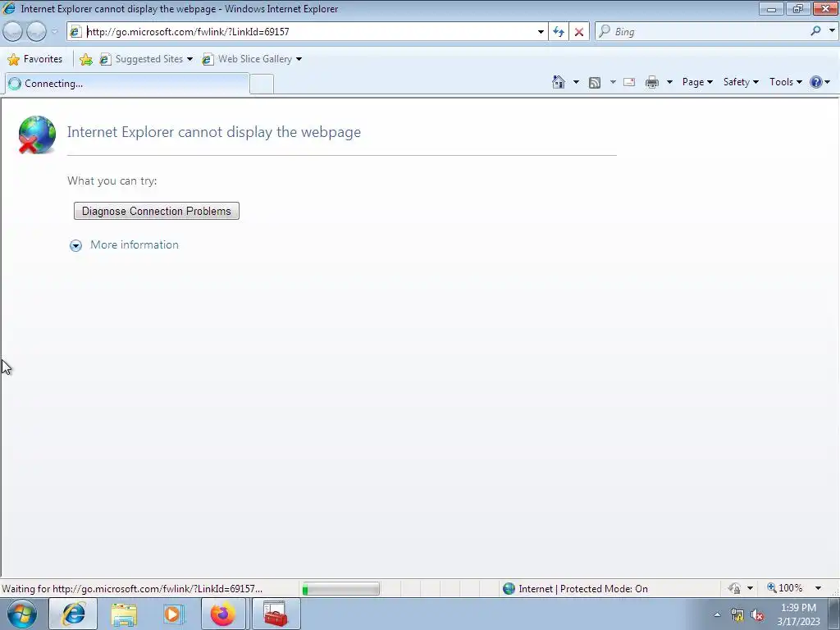Click the red toolbox taskbar icon
This screenshot has height=630, width=840.
pos(276,614)
